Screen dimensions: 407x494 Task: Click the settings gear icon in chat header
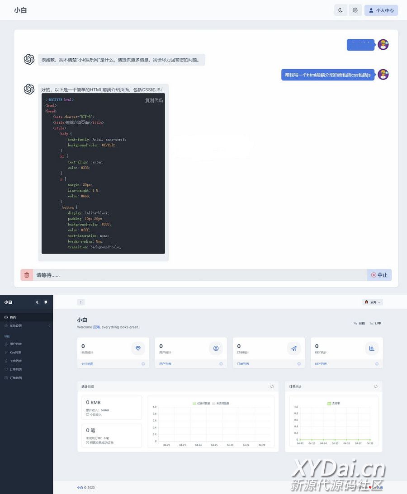coord(355,10)
